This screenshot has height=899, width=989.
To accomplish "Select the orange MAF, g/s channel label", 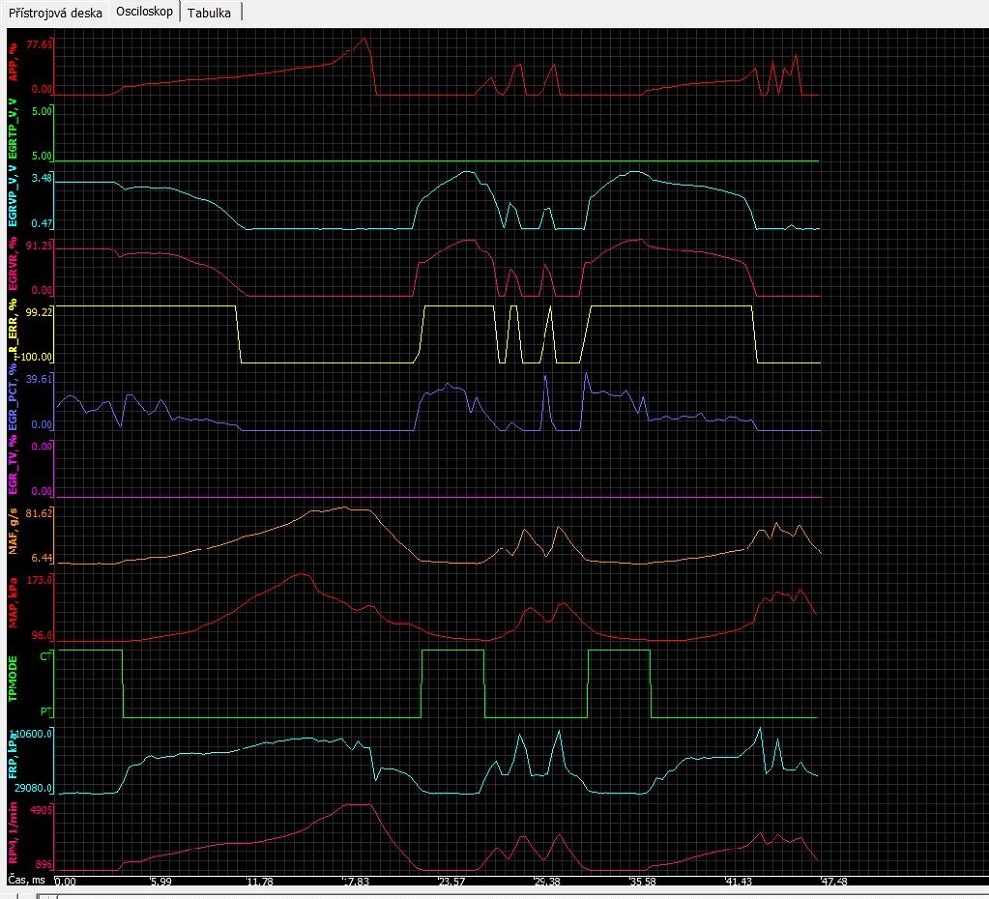I will click(12, 535).
